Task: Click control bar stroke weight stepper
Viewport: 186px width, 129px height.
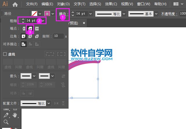Action: (x=73, y=14)
